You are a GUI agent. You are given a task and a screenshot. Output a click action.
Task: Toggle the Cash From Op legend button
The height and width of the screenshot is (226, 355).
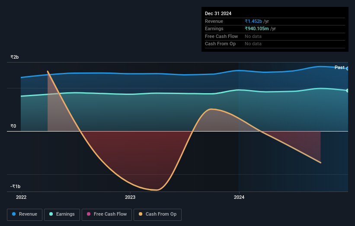(157, 214)
